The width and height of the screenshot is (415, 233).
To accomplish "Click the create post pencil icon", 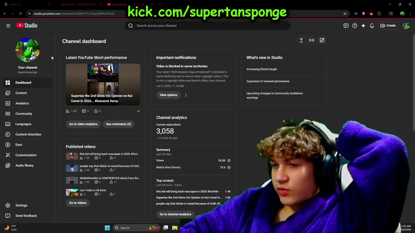I will coord(322,40).
